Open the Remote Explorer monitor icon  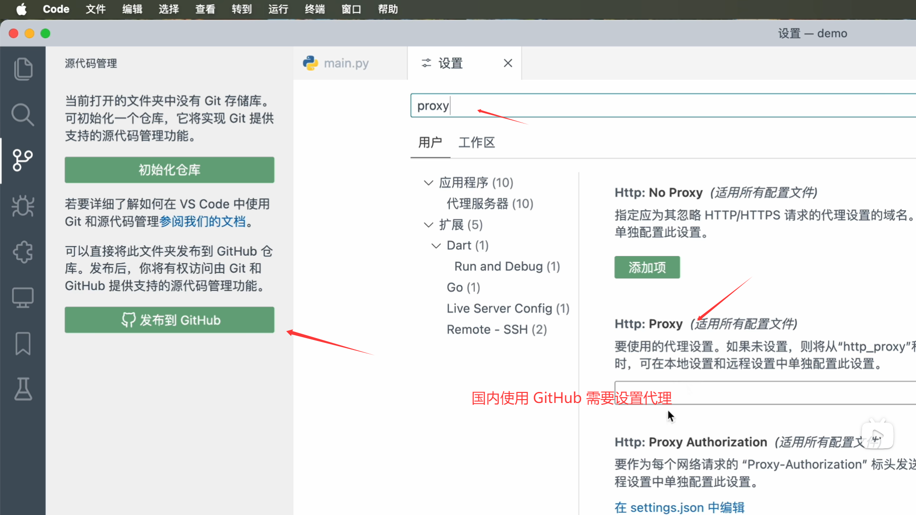pyautogui.click(x=23, y=298)
